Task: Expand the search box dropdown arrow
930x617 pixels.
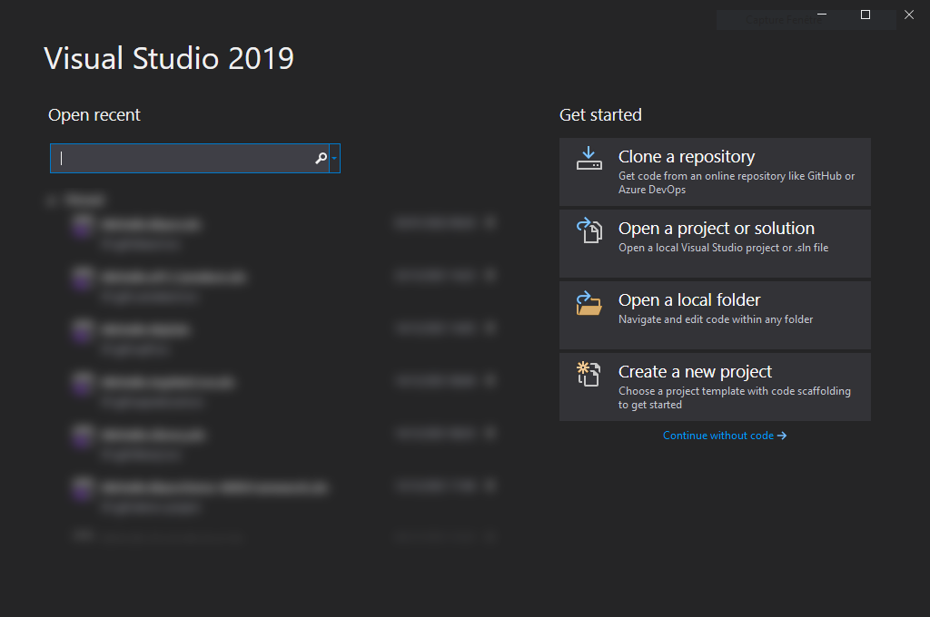Action: (x=334, y=158)
